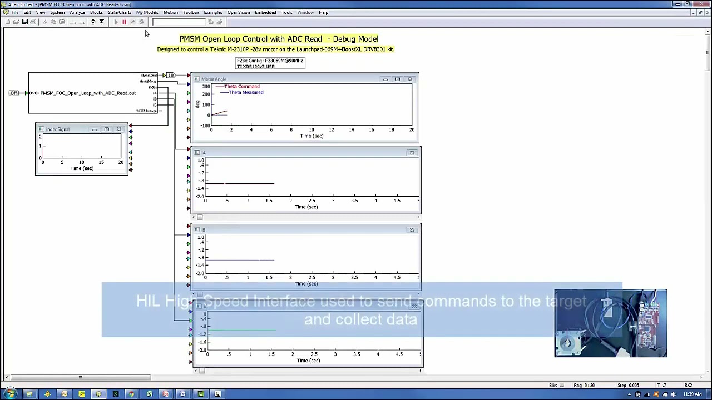Select the constant block with value 10
The height and width of the screenshot is (400, 712).
pos(171,75)
